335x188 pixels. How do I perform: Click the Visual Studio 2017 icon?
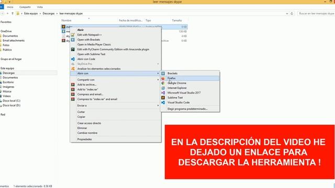pos(163,93)
